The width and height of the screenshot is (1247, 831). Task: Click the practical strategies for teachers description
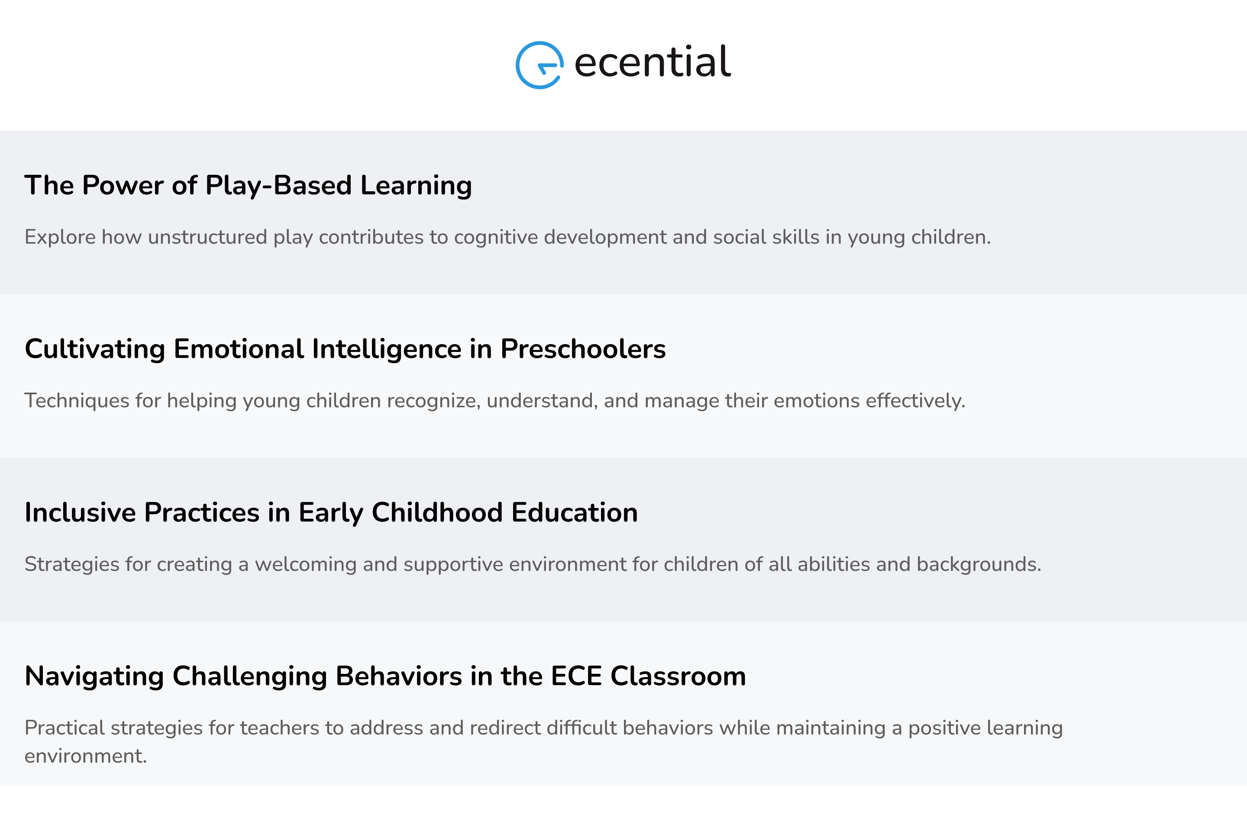pos(543,728)
